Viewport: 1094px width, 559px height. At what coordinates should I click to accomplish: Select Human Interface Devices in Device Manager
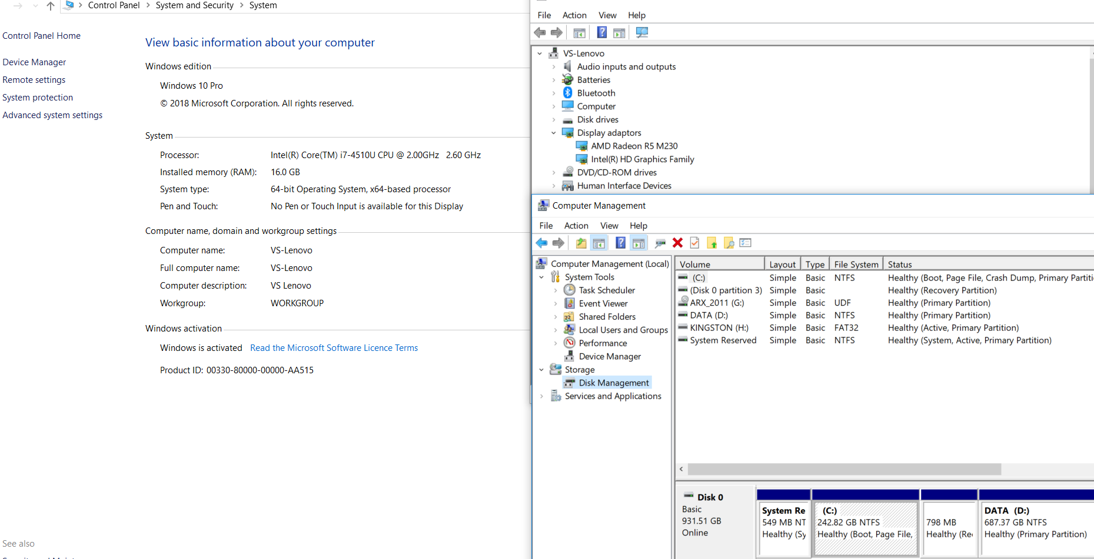(624, 186)
